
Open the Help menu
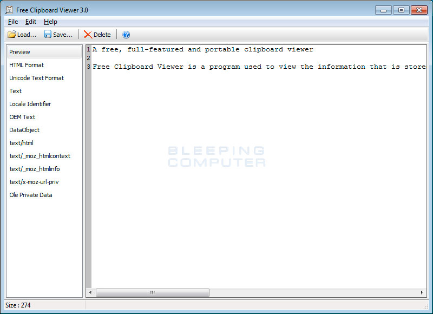pyautogui.click(x=50, y=22)
